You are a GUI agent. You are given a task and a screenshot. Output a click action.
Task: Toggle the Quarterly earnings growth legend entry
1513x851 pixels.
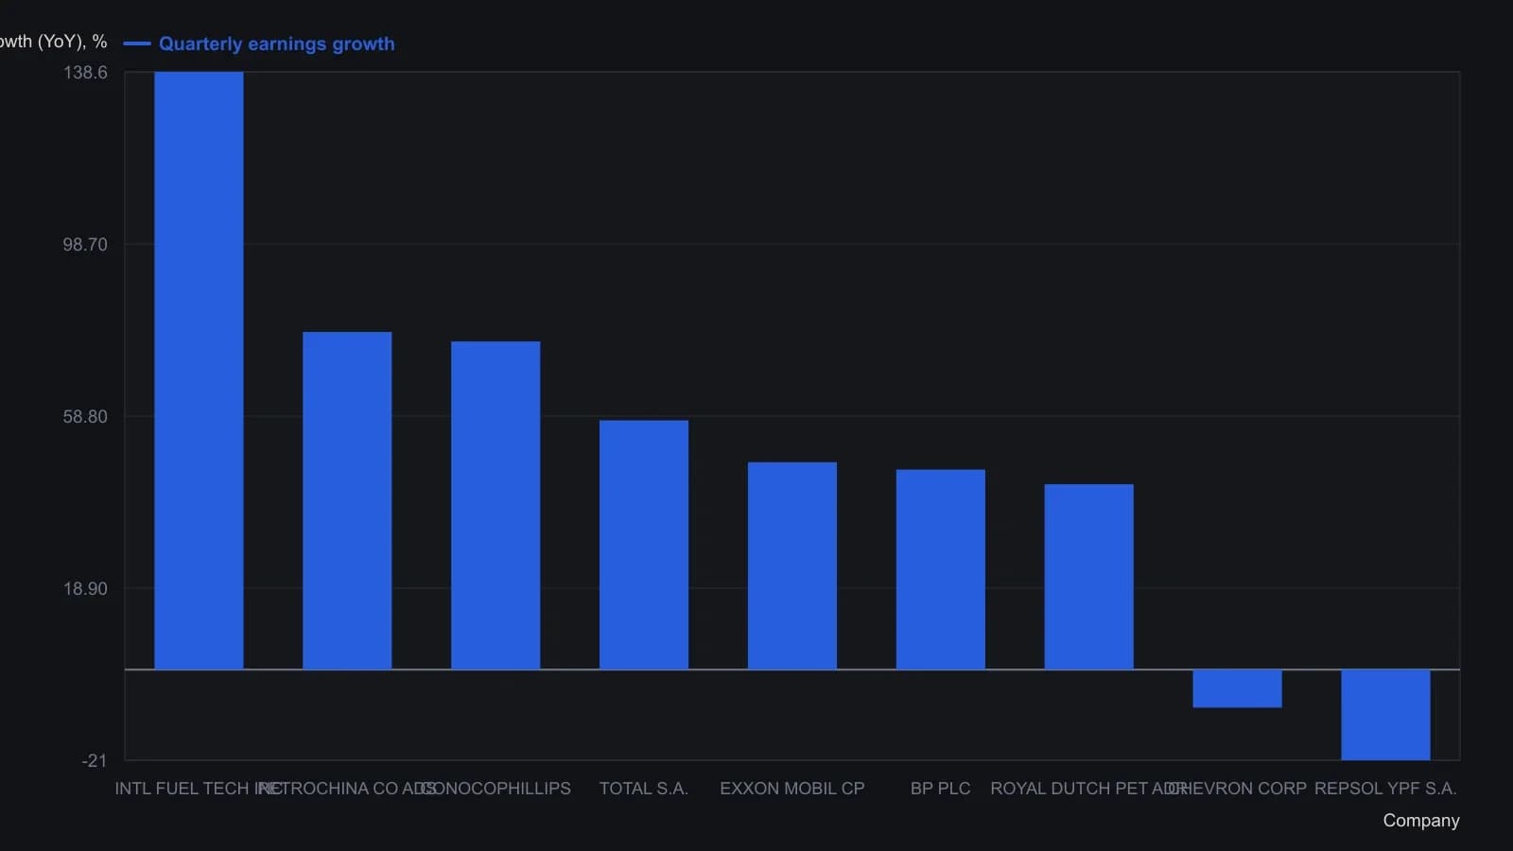[259, 43]
